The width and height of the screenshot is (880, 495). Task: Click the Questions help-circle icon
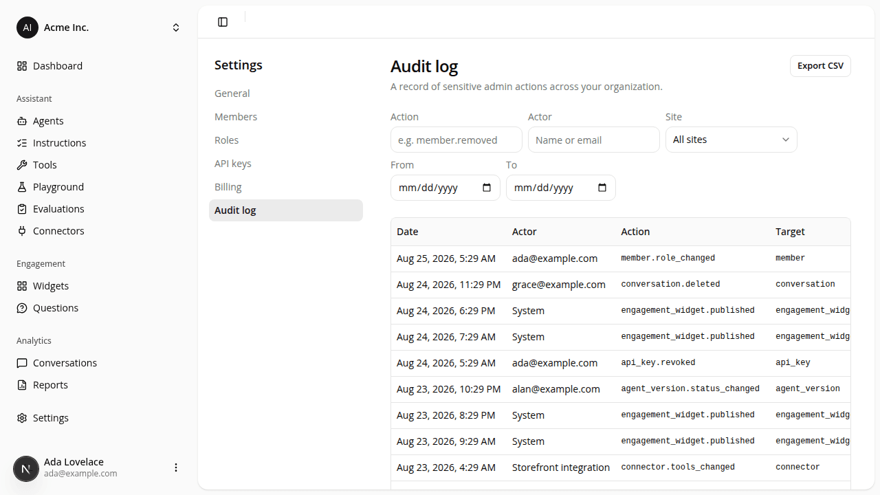(x=22, y=308)
